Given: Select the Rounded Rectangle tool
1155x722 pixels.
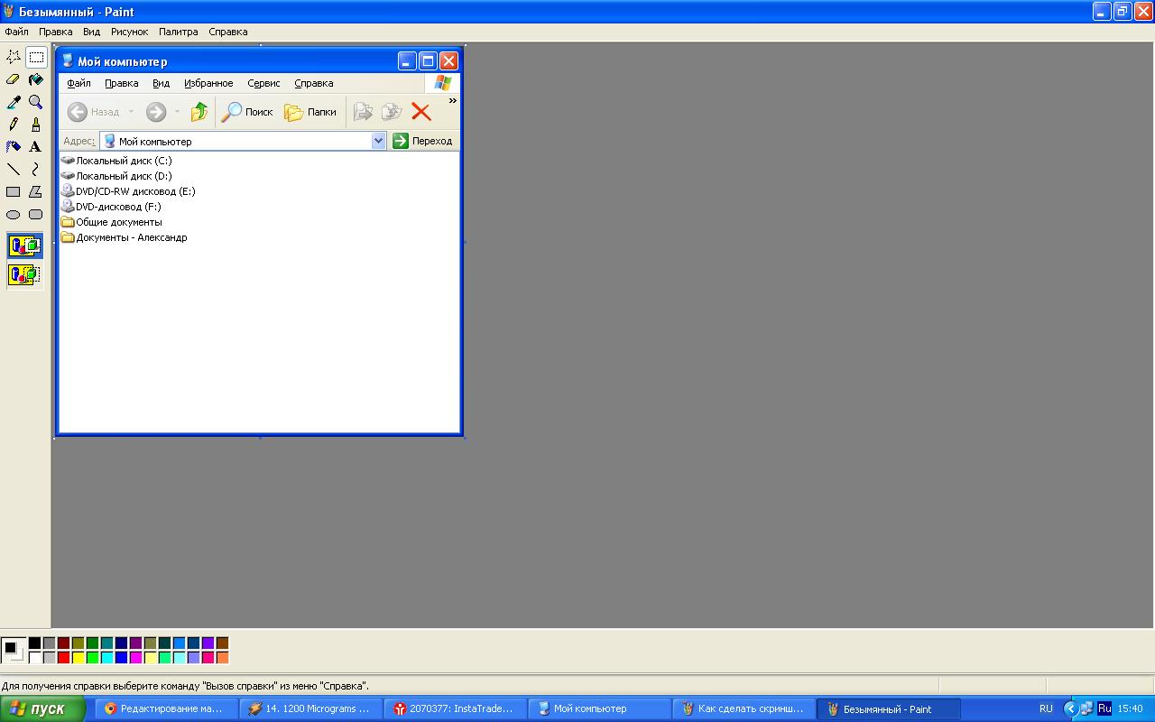Looking at the screenshot, I should [x=36, y=214].
